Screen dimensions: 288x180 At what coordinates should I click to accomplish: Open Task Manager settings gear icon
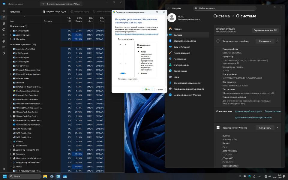pyautogui.click(x=4, y=169)
